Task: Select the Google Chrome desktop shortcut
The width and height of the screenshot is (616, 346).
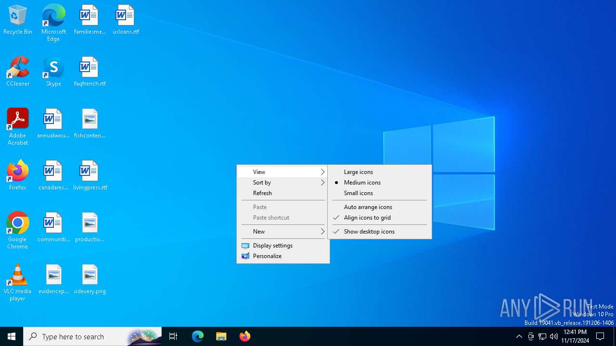Action: pyautogui.click(x=18, y=230)
